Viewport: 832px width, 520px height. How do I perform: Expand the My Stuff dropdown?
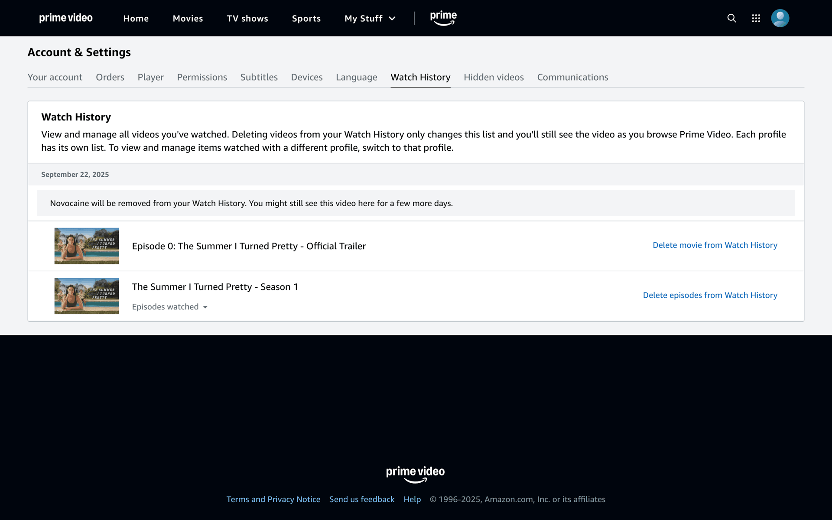[x=370, y=18]
